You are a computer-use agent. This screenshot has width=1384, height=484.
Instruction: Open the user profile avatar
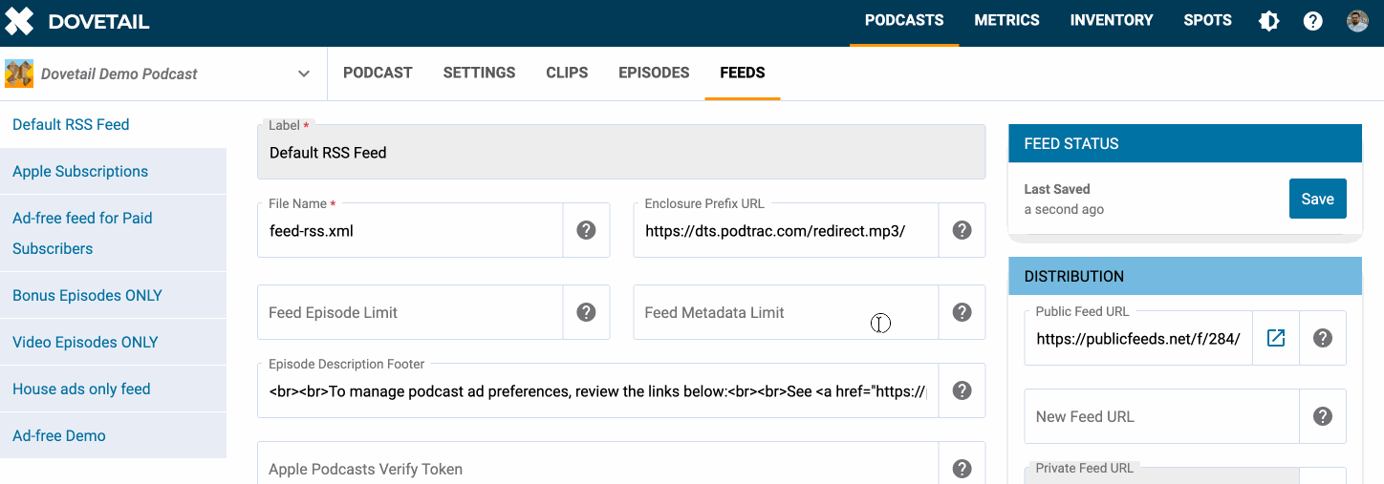(x=1357, y=21)
